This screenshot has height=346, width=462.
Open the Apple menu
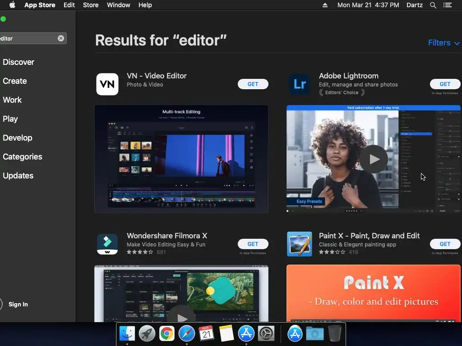tap(12, 5)
